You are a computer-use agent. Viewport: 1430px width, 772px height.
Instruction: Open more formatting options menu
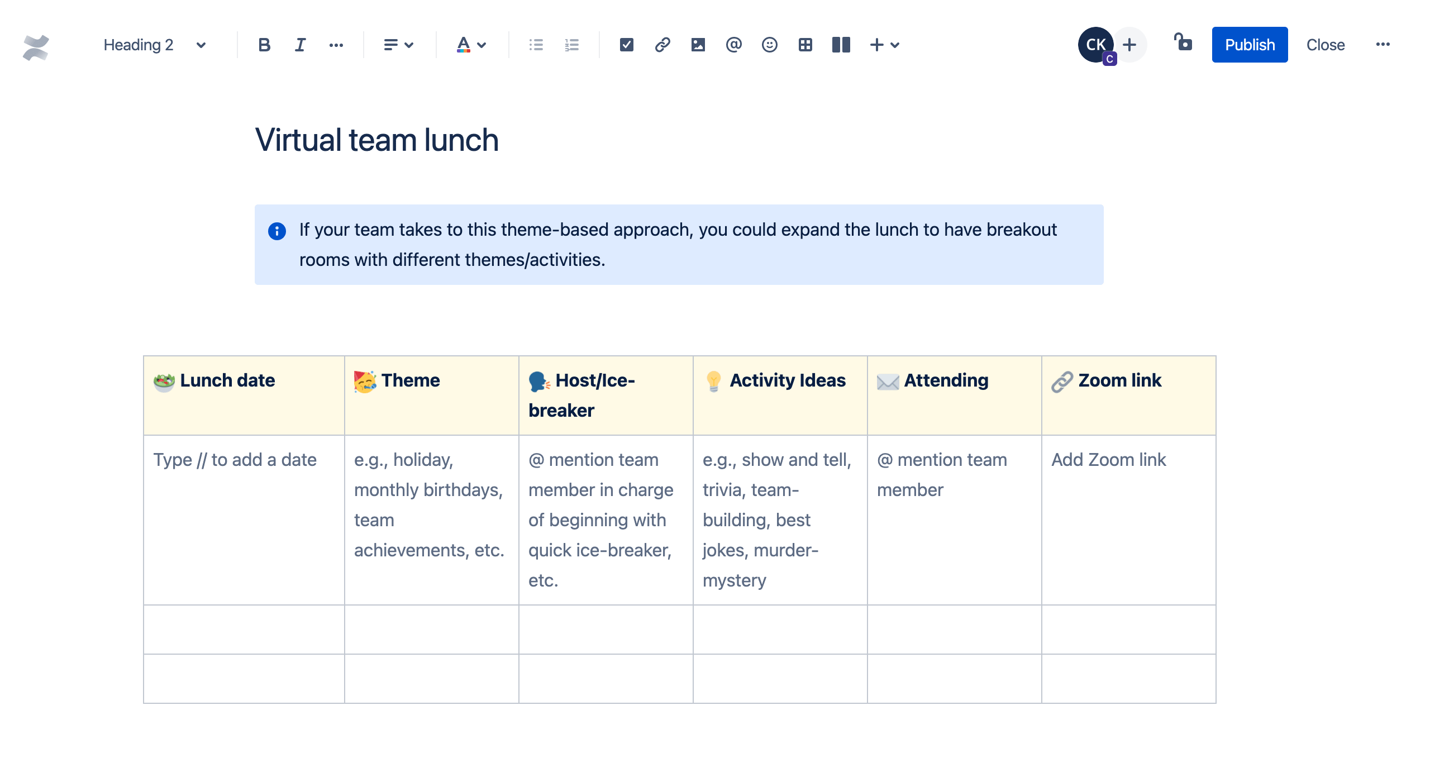coord(336,45)
